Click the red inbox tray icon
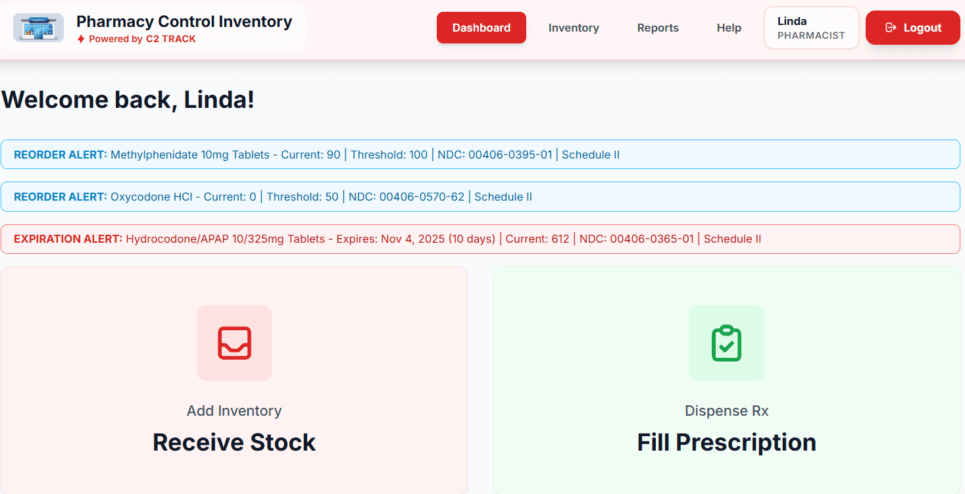965x494 pixels. [234, 343]
